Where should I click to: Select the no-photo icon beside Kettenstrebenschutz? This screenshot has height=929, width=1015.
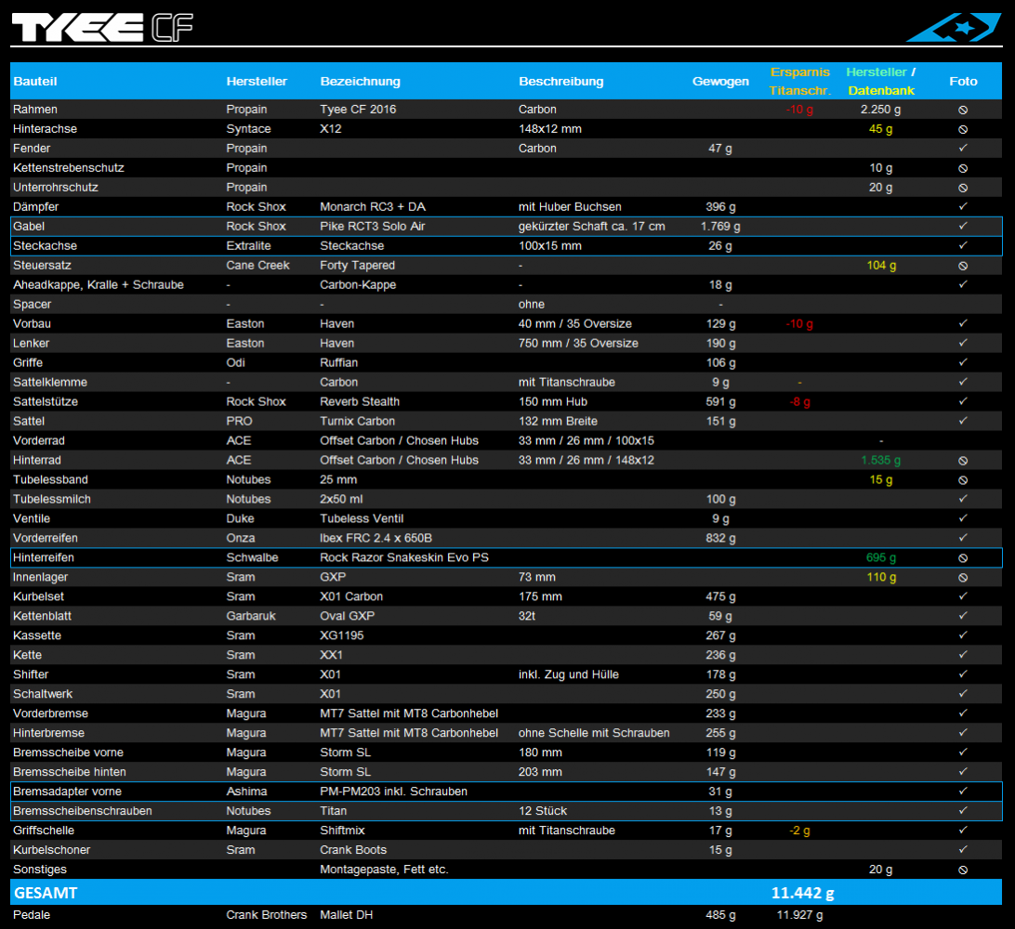(x=963, y=168)
